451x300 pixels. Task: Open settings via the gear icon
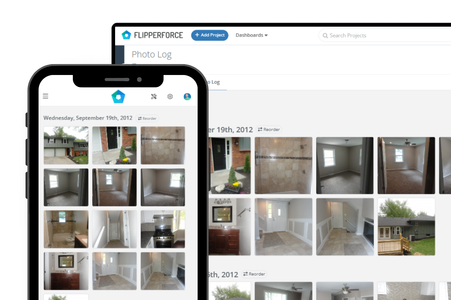point(170,96)
